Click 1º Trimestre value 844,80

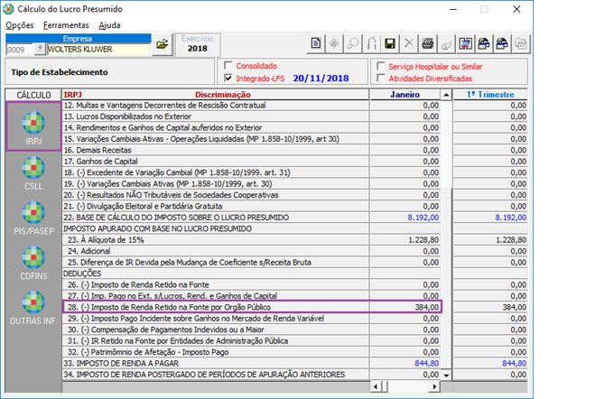point(514,363)
